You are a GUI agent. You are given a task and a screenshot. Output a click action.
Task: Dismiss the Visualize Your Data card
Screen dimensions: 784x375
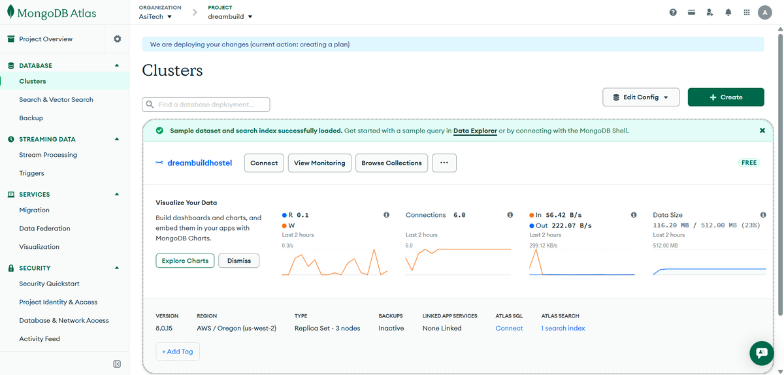239,261
